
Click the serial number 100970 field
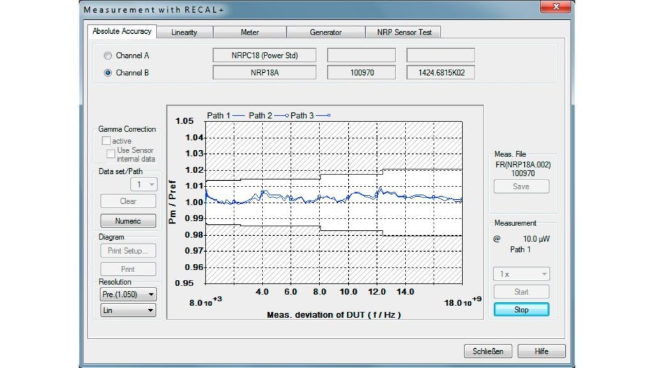[x=362, y=73]
